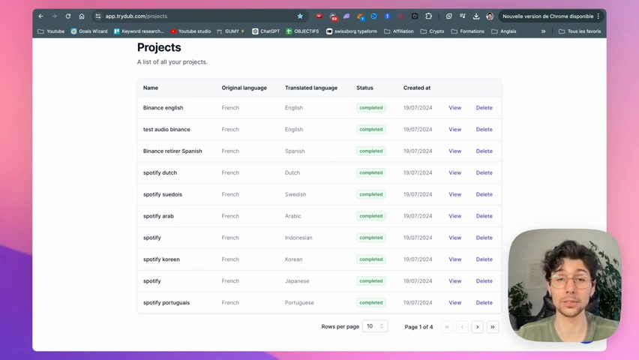This screenshot has height=360, width=639.
Task: Open the Keyword research bookmark
Action: (x=139, y=31)
